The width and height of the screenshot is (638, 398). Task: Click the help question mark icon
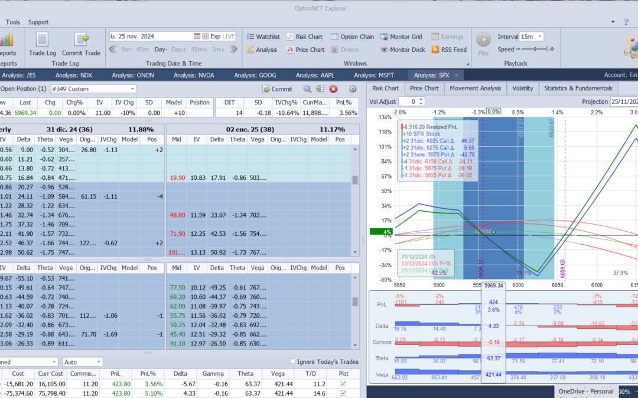[x=626, y=22]
